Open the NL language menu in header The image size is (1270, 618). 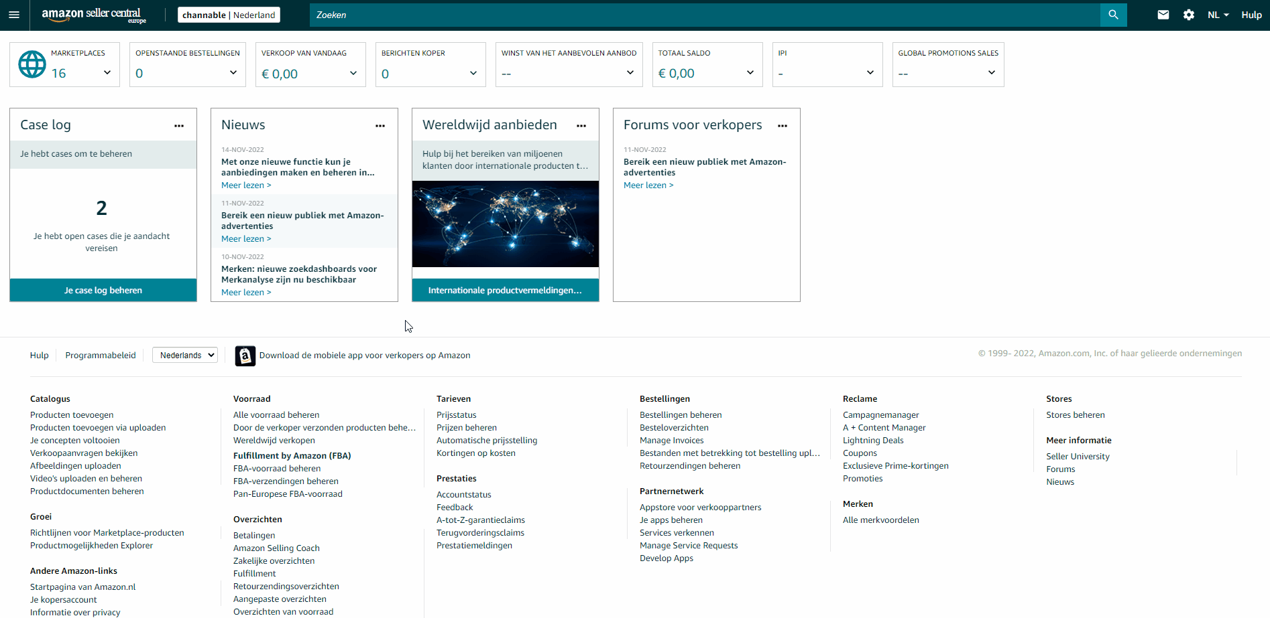(1218, 15)
